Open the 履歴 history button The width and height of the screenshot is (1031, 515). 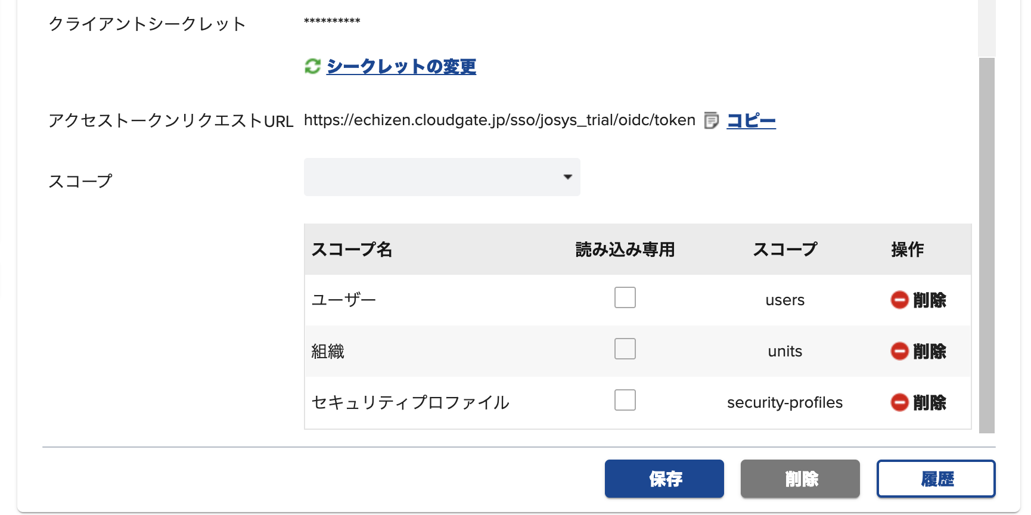tap(936, 479)
